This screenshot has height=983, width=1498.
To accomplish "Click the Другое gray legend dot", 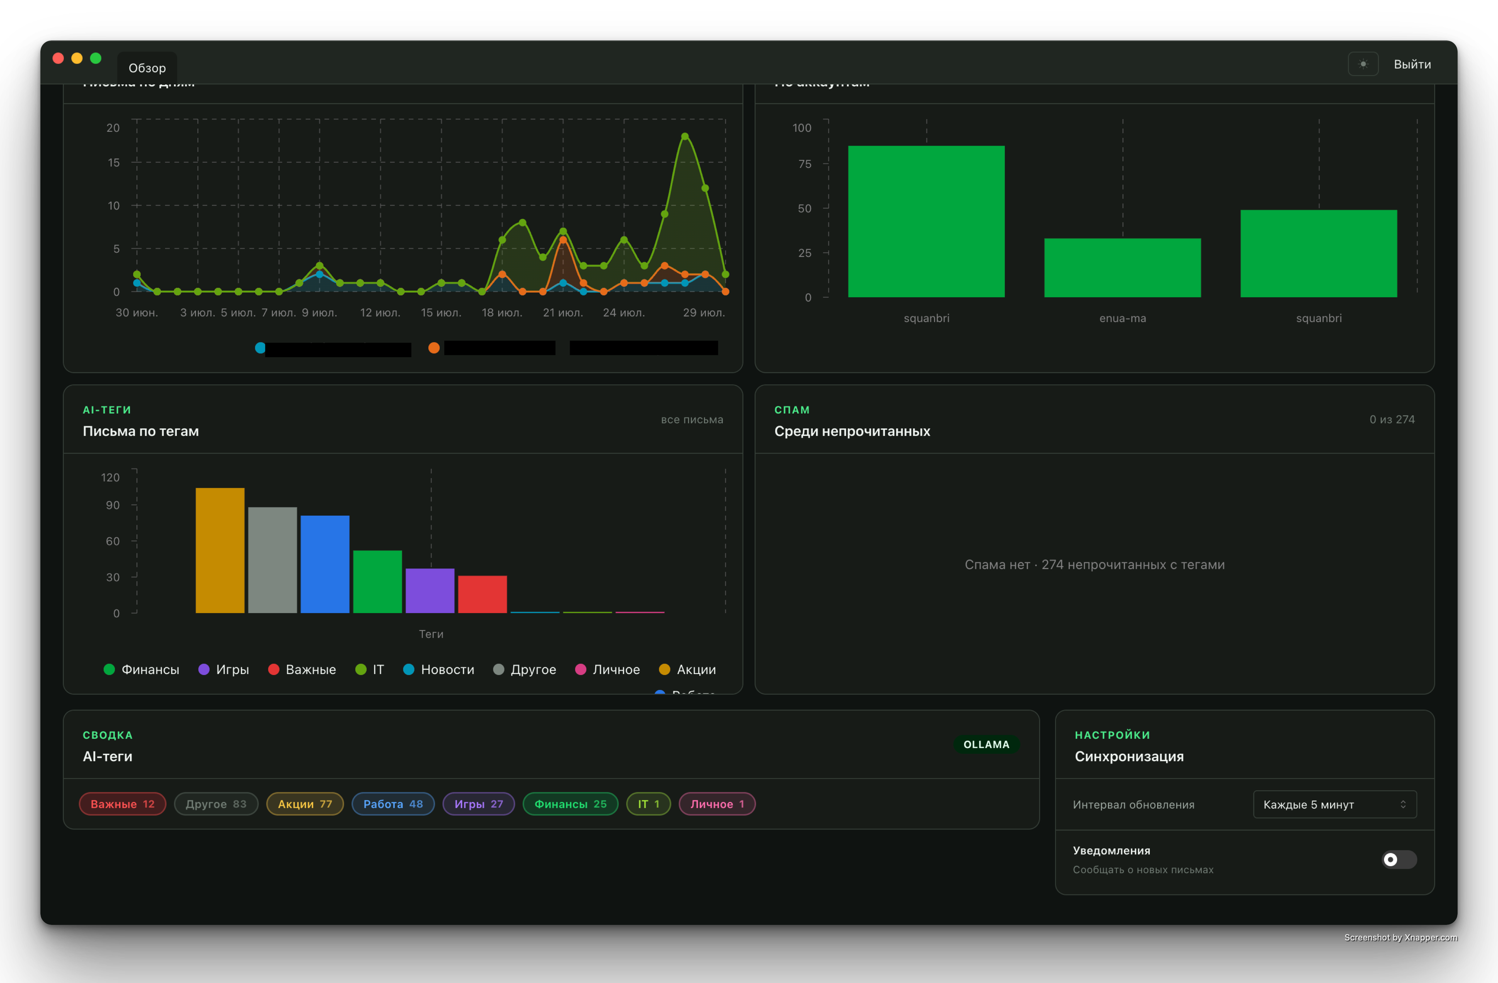I will pos(499,670).
